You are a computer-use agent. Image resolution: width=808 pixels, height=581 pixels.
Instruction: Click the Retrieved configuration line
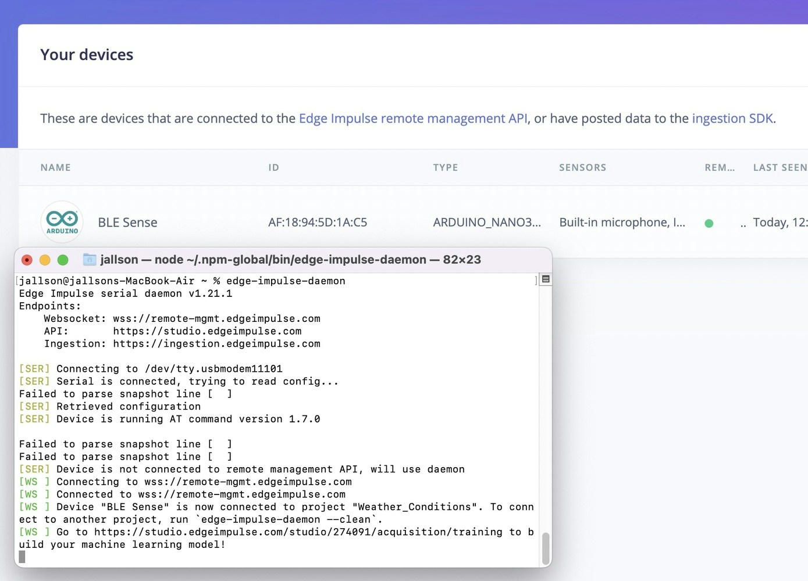point(110,407)
